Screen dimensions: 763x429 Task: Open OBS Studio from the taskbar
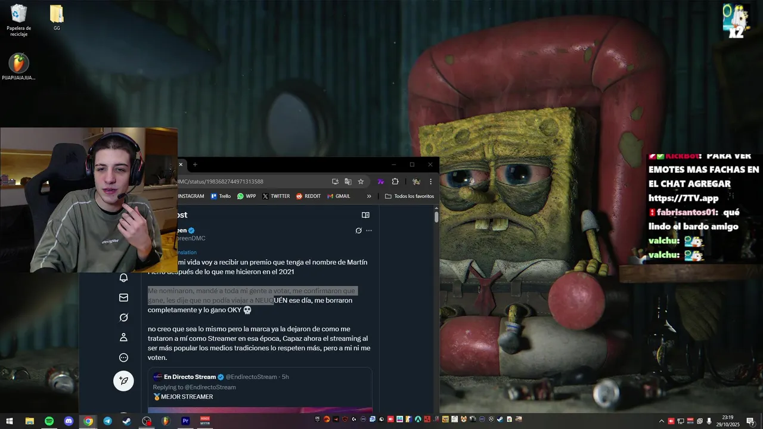[147, 421]
